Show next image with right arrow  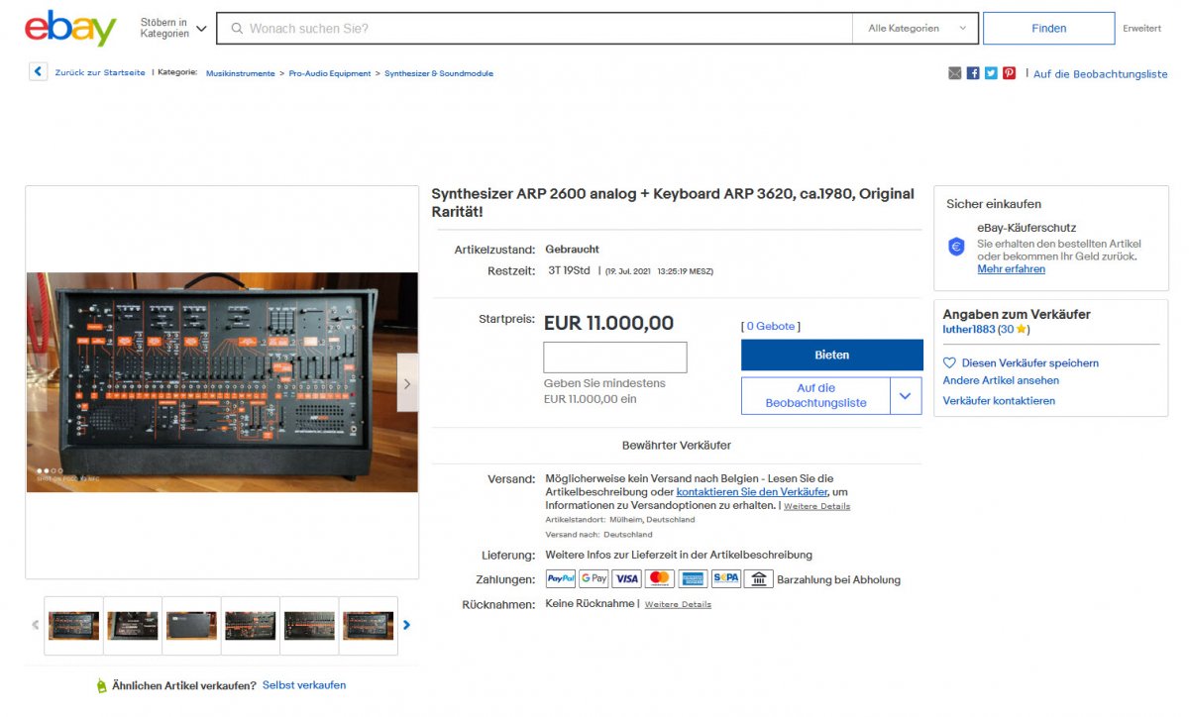coord(407,382)
